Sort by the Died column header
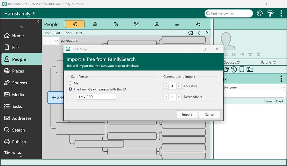 point(279,101)
